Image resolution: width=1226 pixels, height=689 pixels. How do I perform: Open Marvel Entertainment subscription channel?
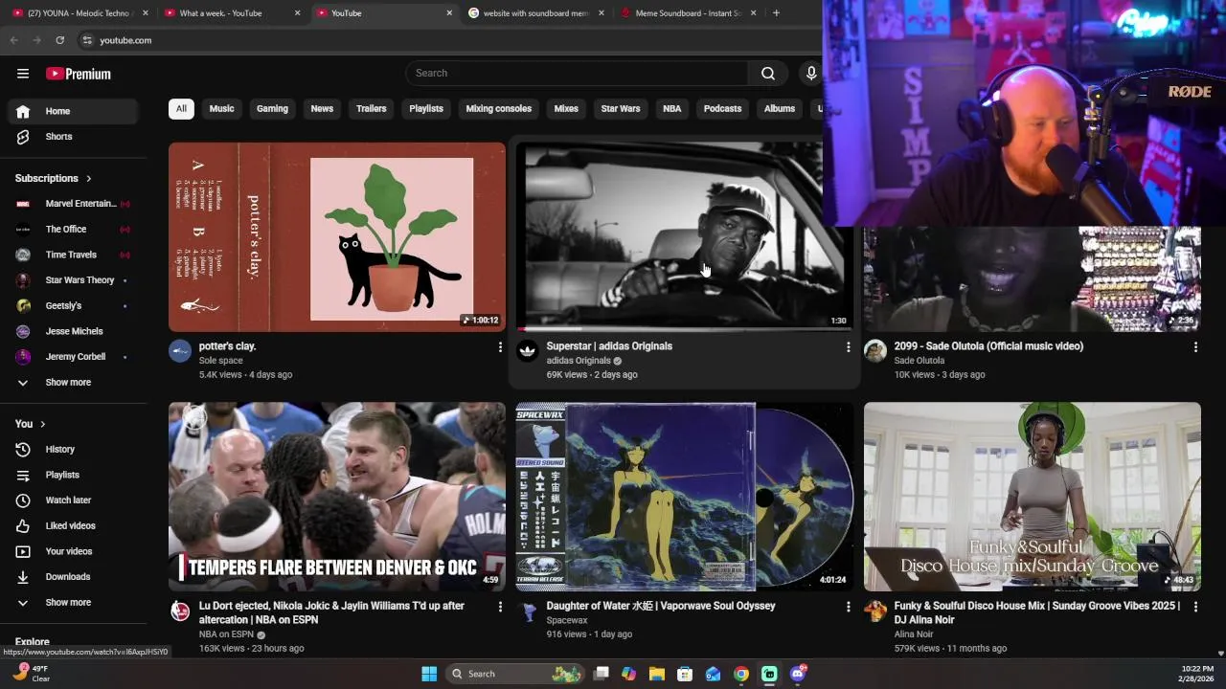click(x=75, y=204)
